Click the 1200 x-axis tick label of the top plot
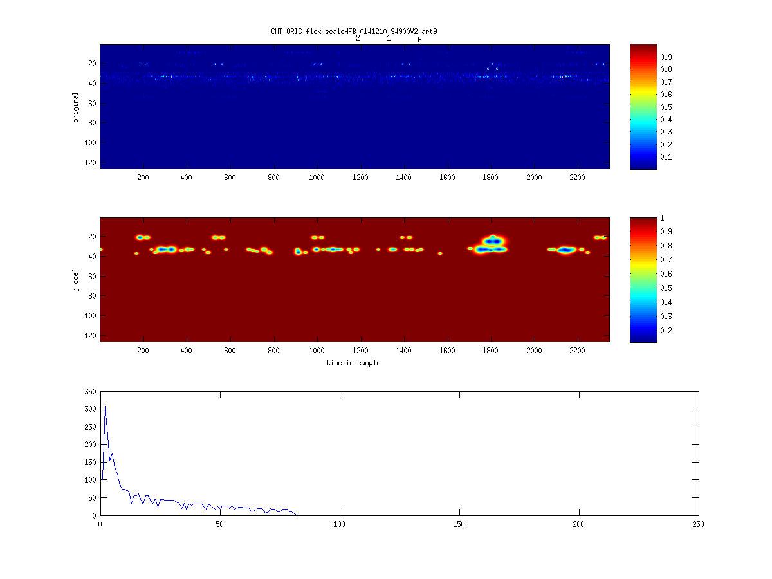This screenshot has height=579, width=772. (360, 178)
